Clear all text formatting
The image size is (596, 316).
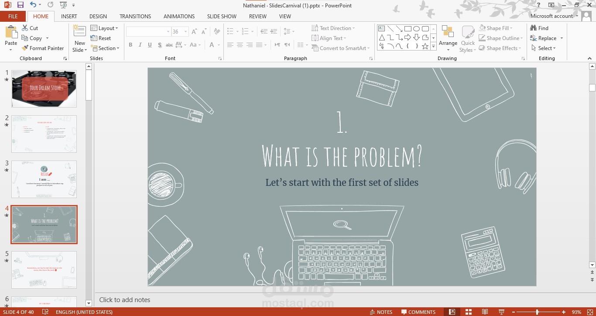[x=217, y=32]
